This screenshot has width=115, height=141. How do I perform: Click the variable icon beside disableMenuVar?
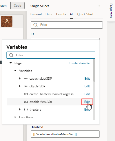point(26,102)
